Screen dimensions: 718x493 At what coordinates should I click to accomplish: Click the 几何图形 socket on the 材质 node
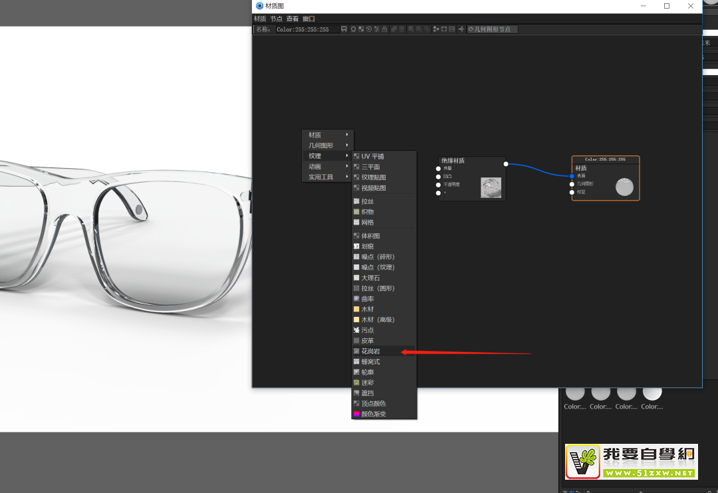572,184
